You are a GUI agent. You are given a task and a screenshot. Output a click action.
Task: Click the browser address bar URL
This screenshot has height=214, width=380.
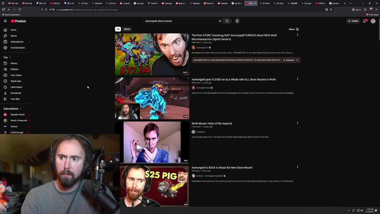coord(87,10)
